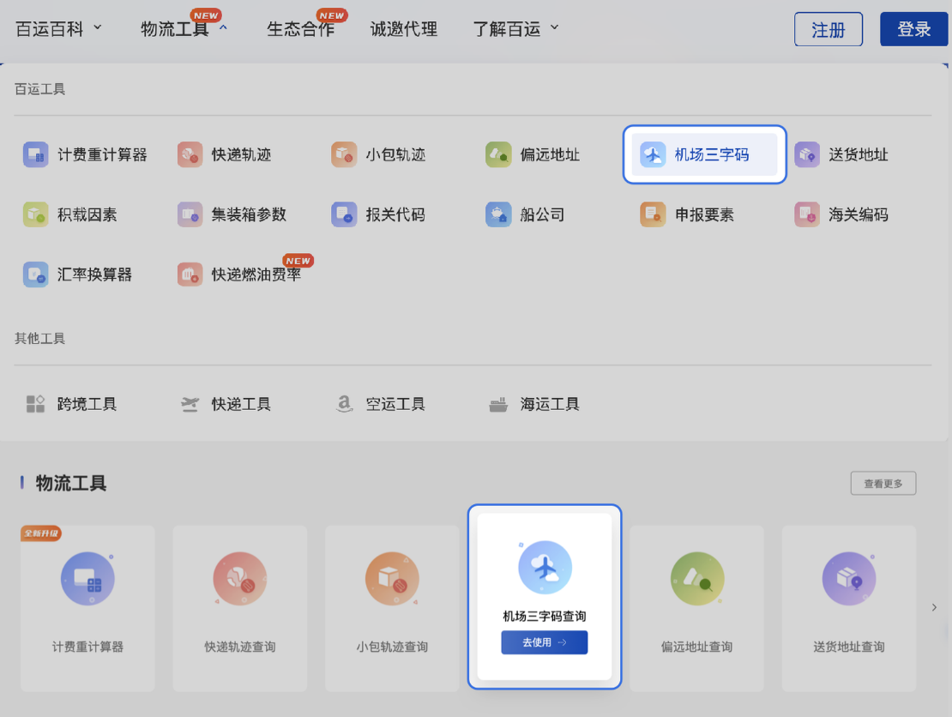The width and height of the screenshot is (952, 717).
Task: Open the 生态合作 menu item
Action: click(300, 28)
